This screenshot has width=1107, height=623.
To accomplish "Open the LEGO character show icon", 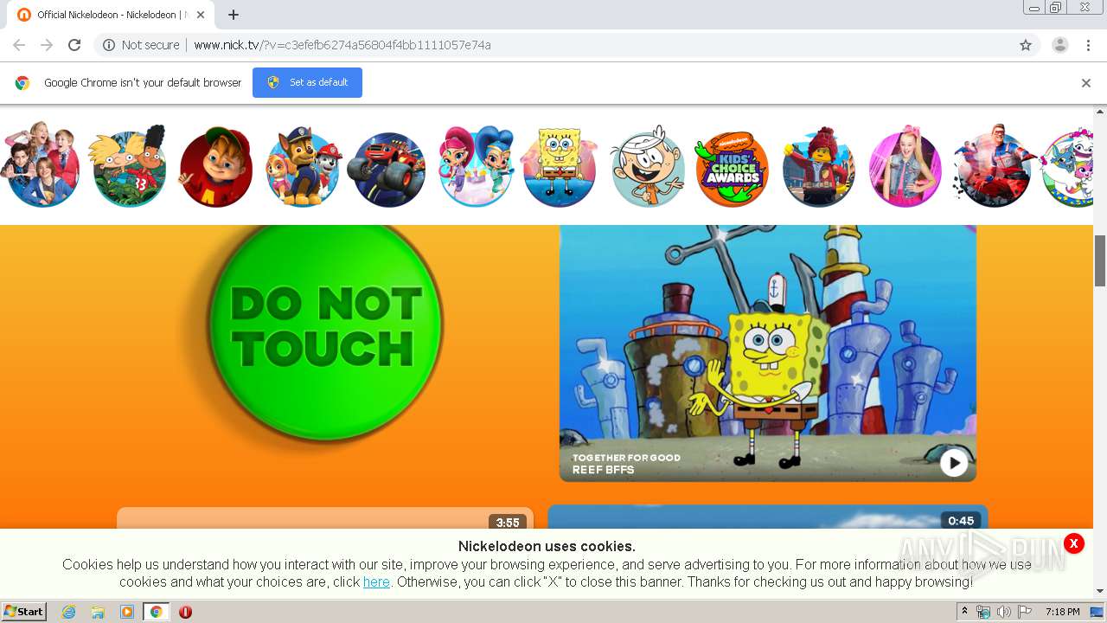I will click(819, 167).
